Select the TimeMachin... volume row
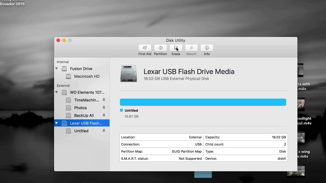Viewport: 326px width, 183px height. coord(82,100)
